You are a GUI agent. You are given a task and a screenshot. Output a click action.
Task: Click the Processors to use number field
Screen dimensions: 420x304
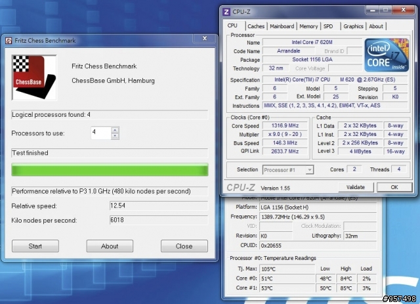101,133
